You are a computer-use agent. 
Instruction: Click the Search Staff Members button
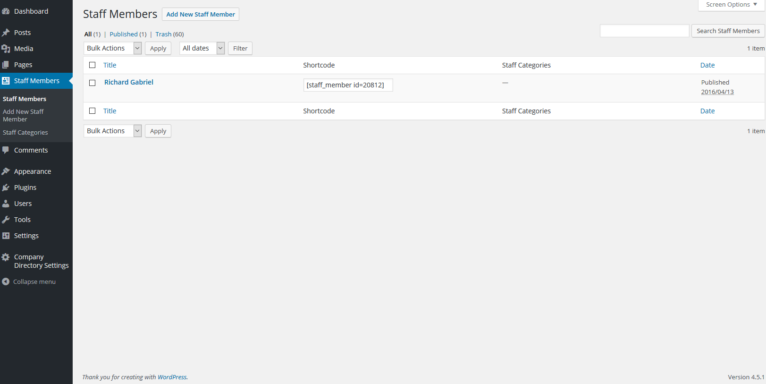click(728, 31)
